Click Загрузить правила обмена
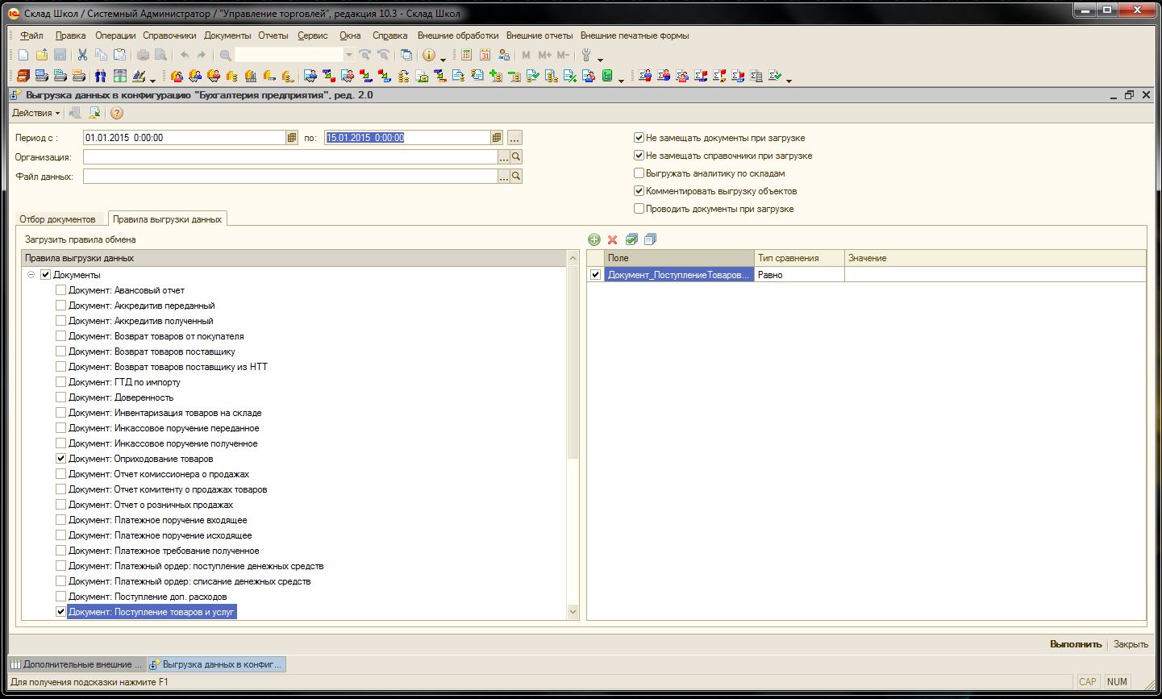Screen dimensions: 1162x699 80,239
